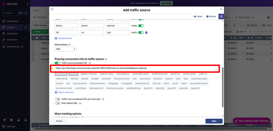
Task: Turn on Pixel redirect URL toggle
Action: (57, 103)
